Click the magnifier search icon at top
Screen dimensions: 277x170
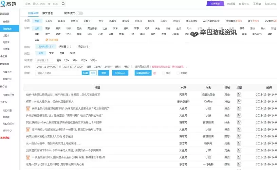[63, 4]
